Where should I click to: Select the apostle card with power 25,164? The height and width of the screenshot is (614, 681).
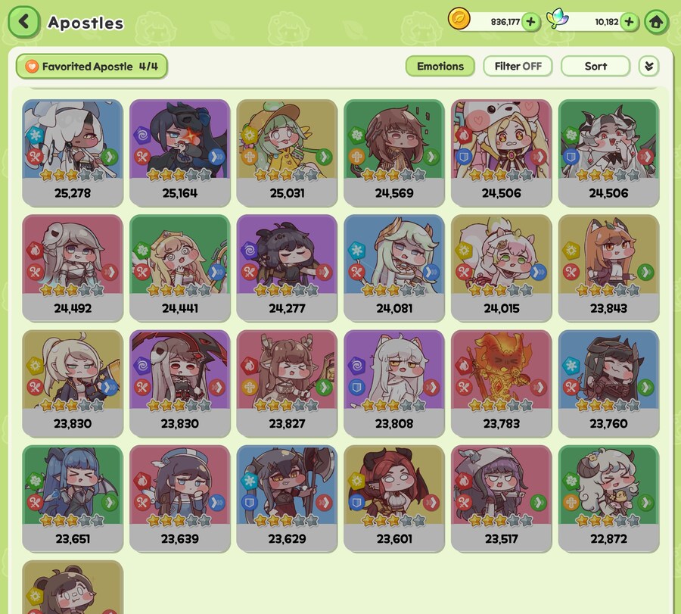click(180, 153)
